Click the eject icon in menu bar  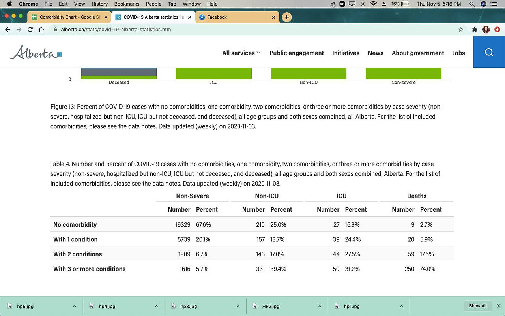pyautogui.click(x=383, y=4)
